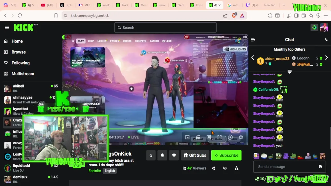The image size is (331, 186).
Task: Enter fullscreen mode on the video player
Action: pos(220,137)
